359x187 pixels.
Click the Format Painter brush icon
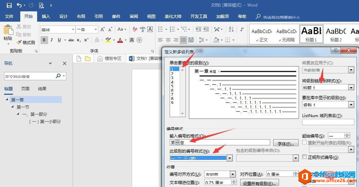coord(19,42)
